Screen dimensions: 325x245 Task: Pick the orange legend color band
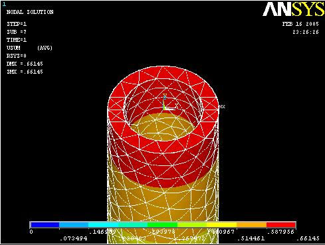point(251,225)
